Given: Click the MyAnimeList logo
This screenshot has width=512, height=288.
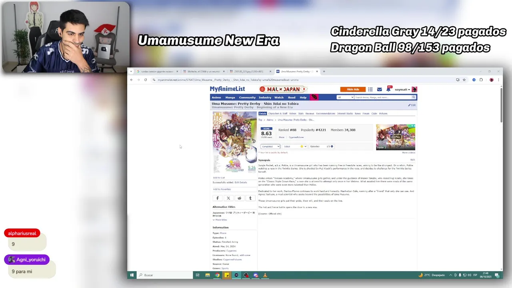Looking at the screenshot, I should click(227, 89).
